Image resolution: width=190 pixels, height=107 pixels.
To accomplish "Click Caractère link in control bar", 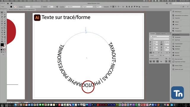I will click(x=62, y=7).
